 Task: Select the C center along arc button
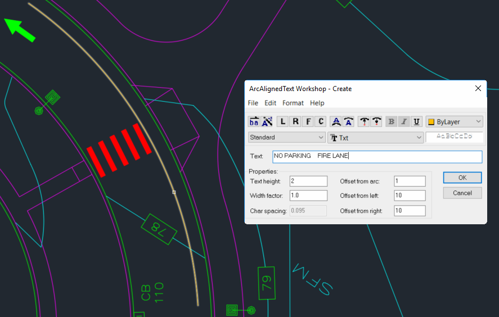point(321,121)
